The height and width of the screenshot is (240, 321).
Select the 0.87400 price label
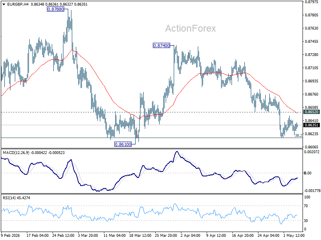tap(162, 46)
